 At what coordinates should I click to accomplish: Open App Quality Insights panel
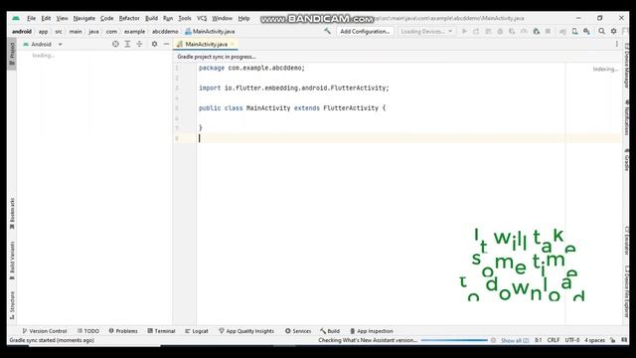(246, 331)
